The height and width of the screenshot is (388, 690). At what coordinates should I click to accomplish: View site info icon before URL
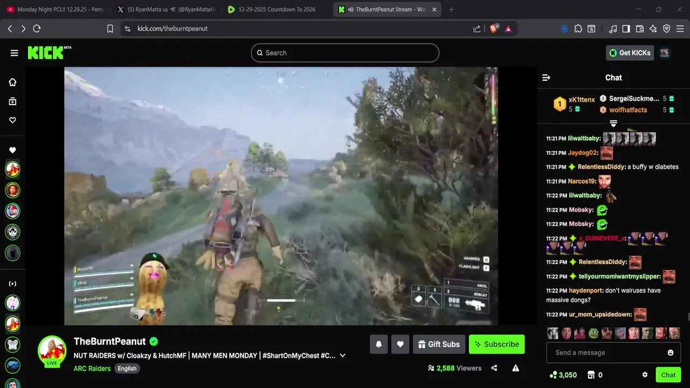[x=127, y=29]
